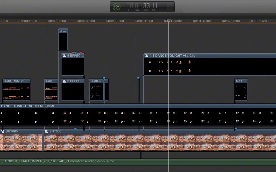Click the 00:02:15:00 ruler label
The width and height of the screenshot is (276, 172).
click(x=260, y=21)
